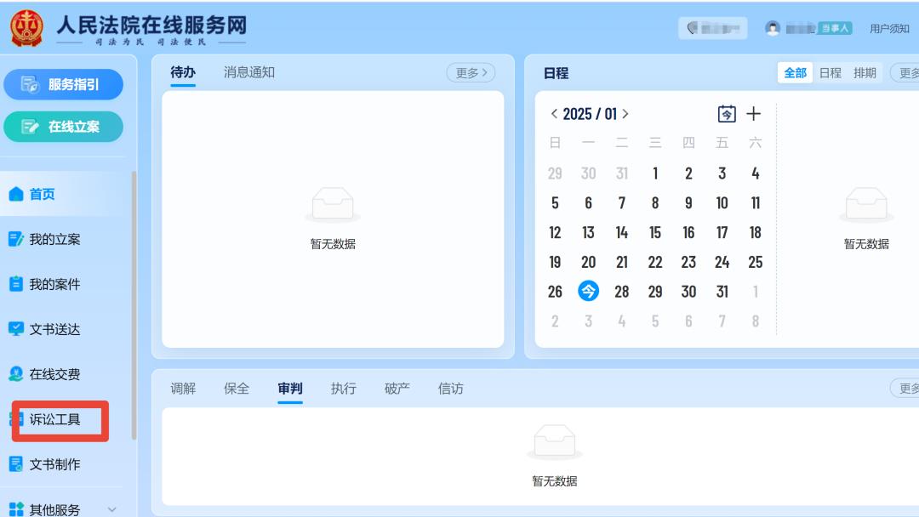
Task: Click the 文书送达 sidebar icon
Action: pyautogui.click(x=15, y=329)
